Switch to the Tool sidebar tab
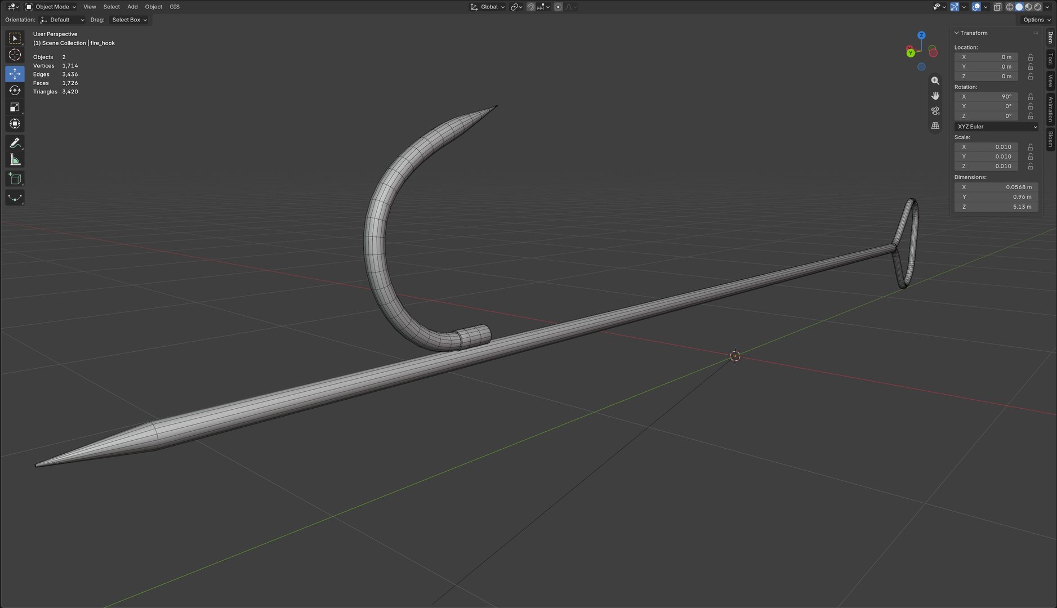This screenshot has height=608, width=1057. 1050,59
